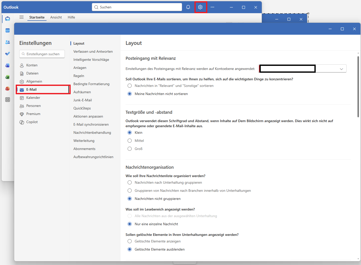Screen dimensions: 361x265
Task: Open the To Do checkmark icon
Action: (8, 54)
